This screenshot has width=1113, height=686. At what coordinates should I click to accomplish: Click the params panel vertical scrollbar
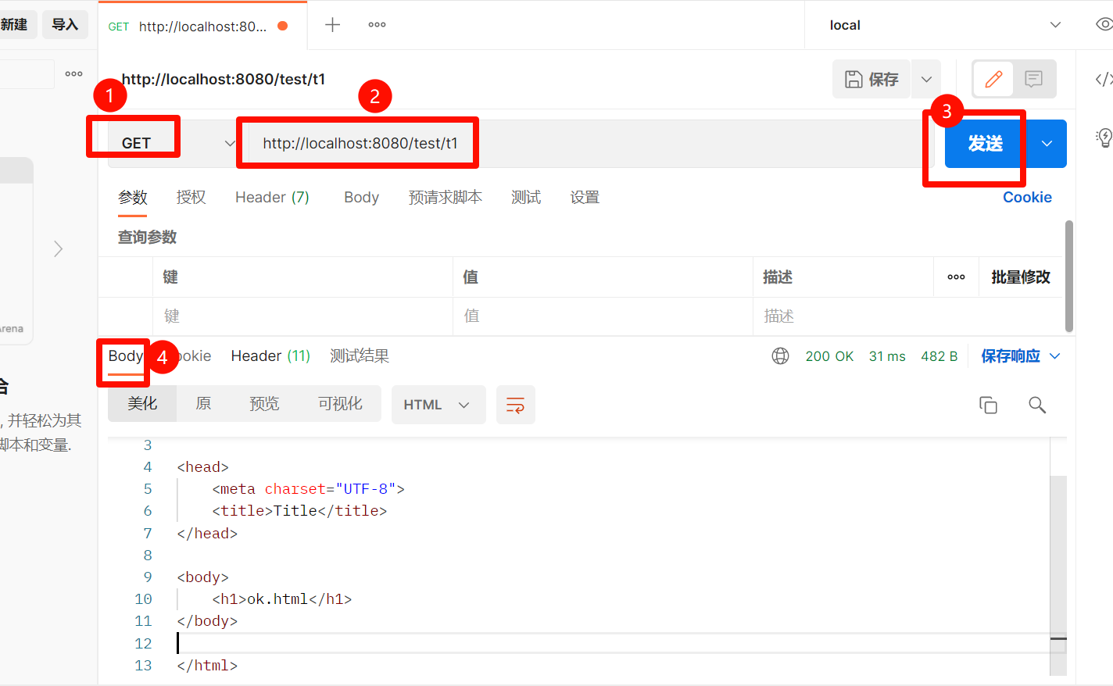1069,277
